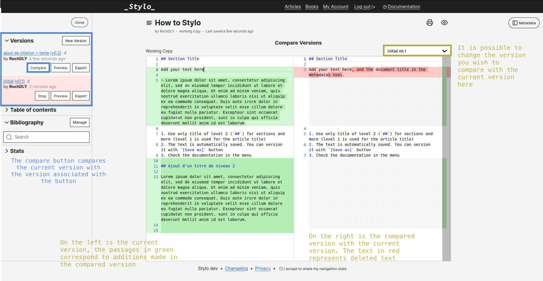The width and height of the screenshot is (543, 281).
Task: Click the '## Section Title' line in the working copy
Action: click(180, 59)
